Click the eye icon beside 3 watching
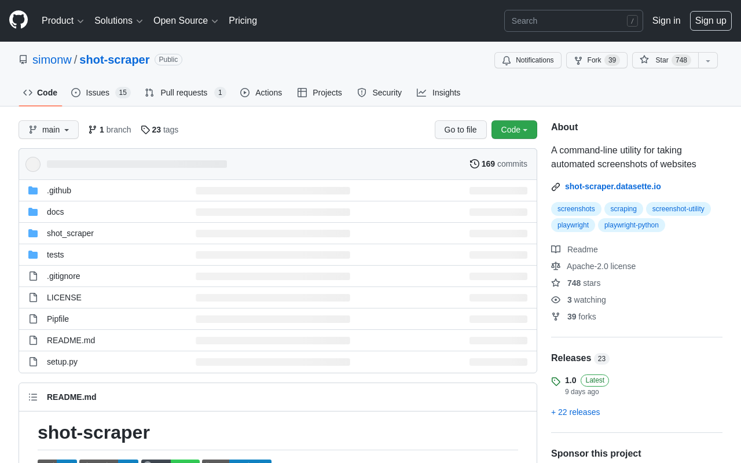This screenshot has width=741, height=463. tap(556, 300)
